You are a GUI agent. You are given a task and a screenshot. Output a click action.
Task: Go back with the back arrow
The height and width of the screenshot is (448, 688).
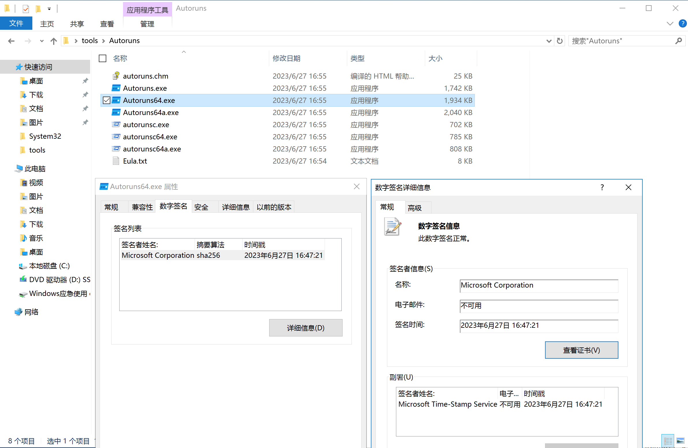click(x=11, y=41)
